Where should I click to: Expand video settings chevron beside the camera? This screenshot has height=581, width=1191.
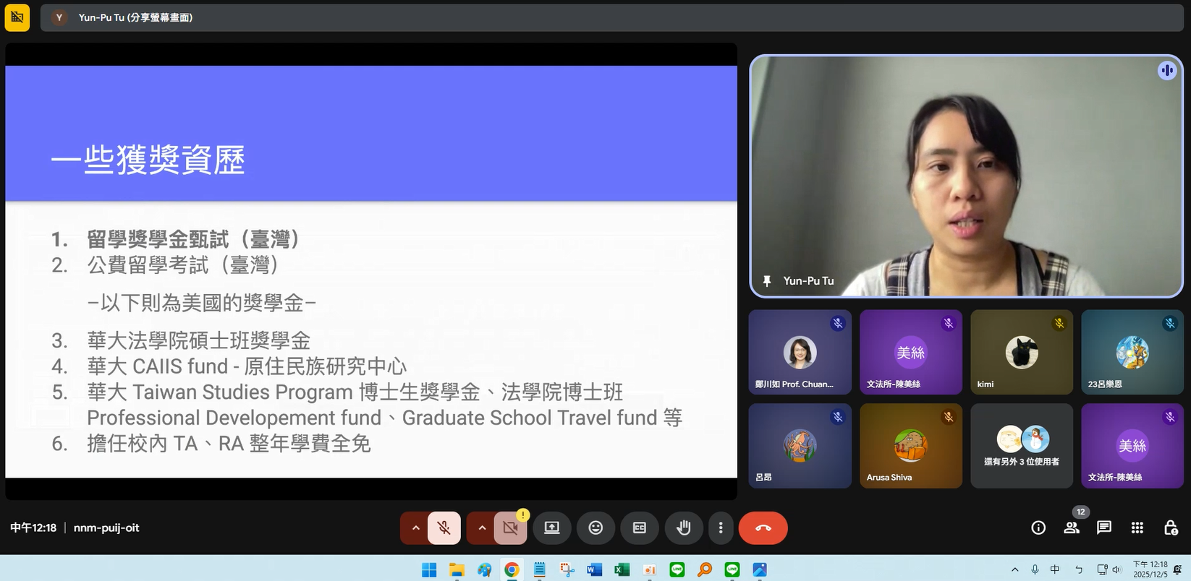(x=482, y=528)
